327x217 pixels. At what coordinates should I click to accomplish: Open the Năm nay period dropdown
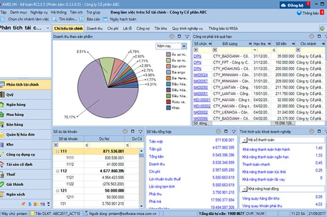pos(184,46)
